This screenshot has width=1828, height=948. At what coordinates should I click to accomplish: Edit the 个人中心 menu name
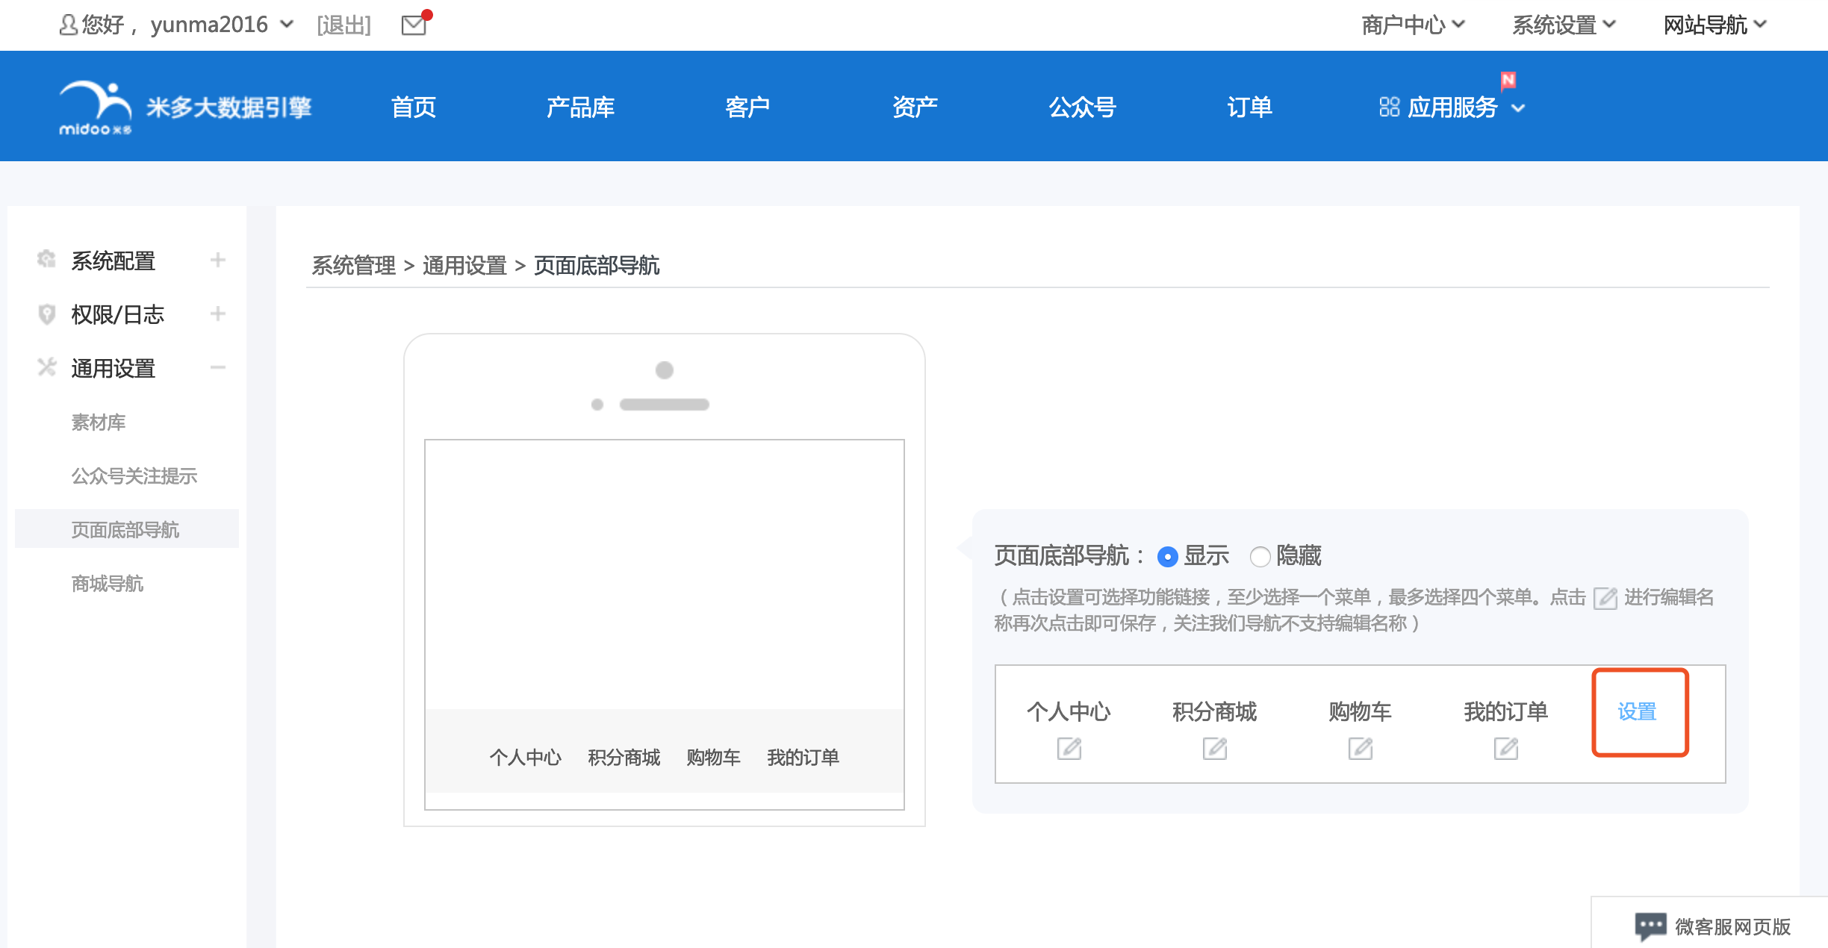[1069, 748]
